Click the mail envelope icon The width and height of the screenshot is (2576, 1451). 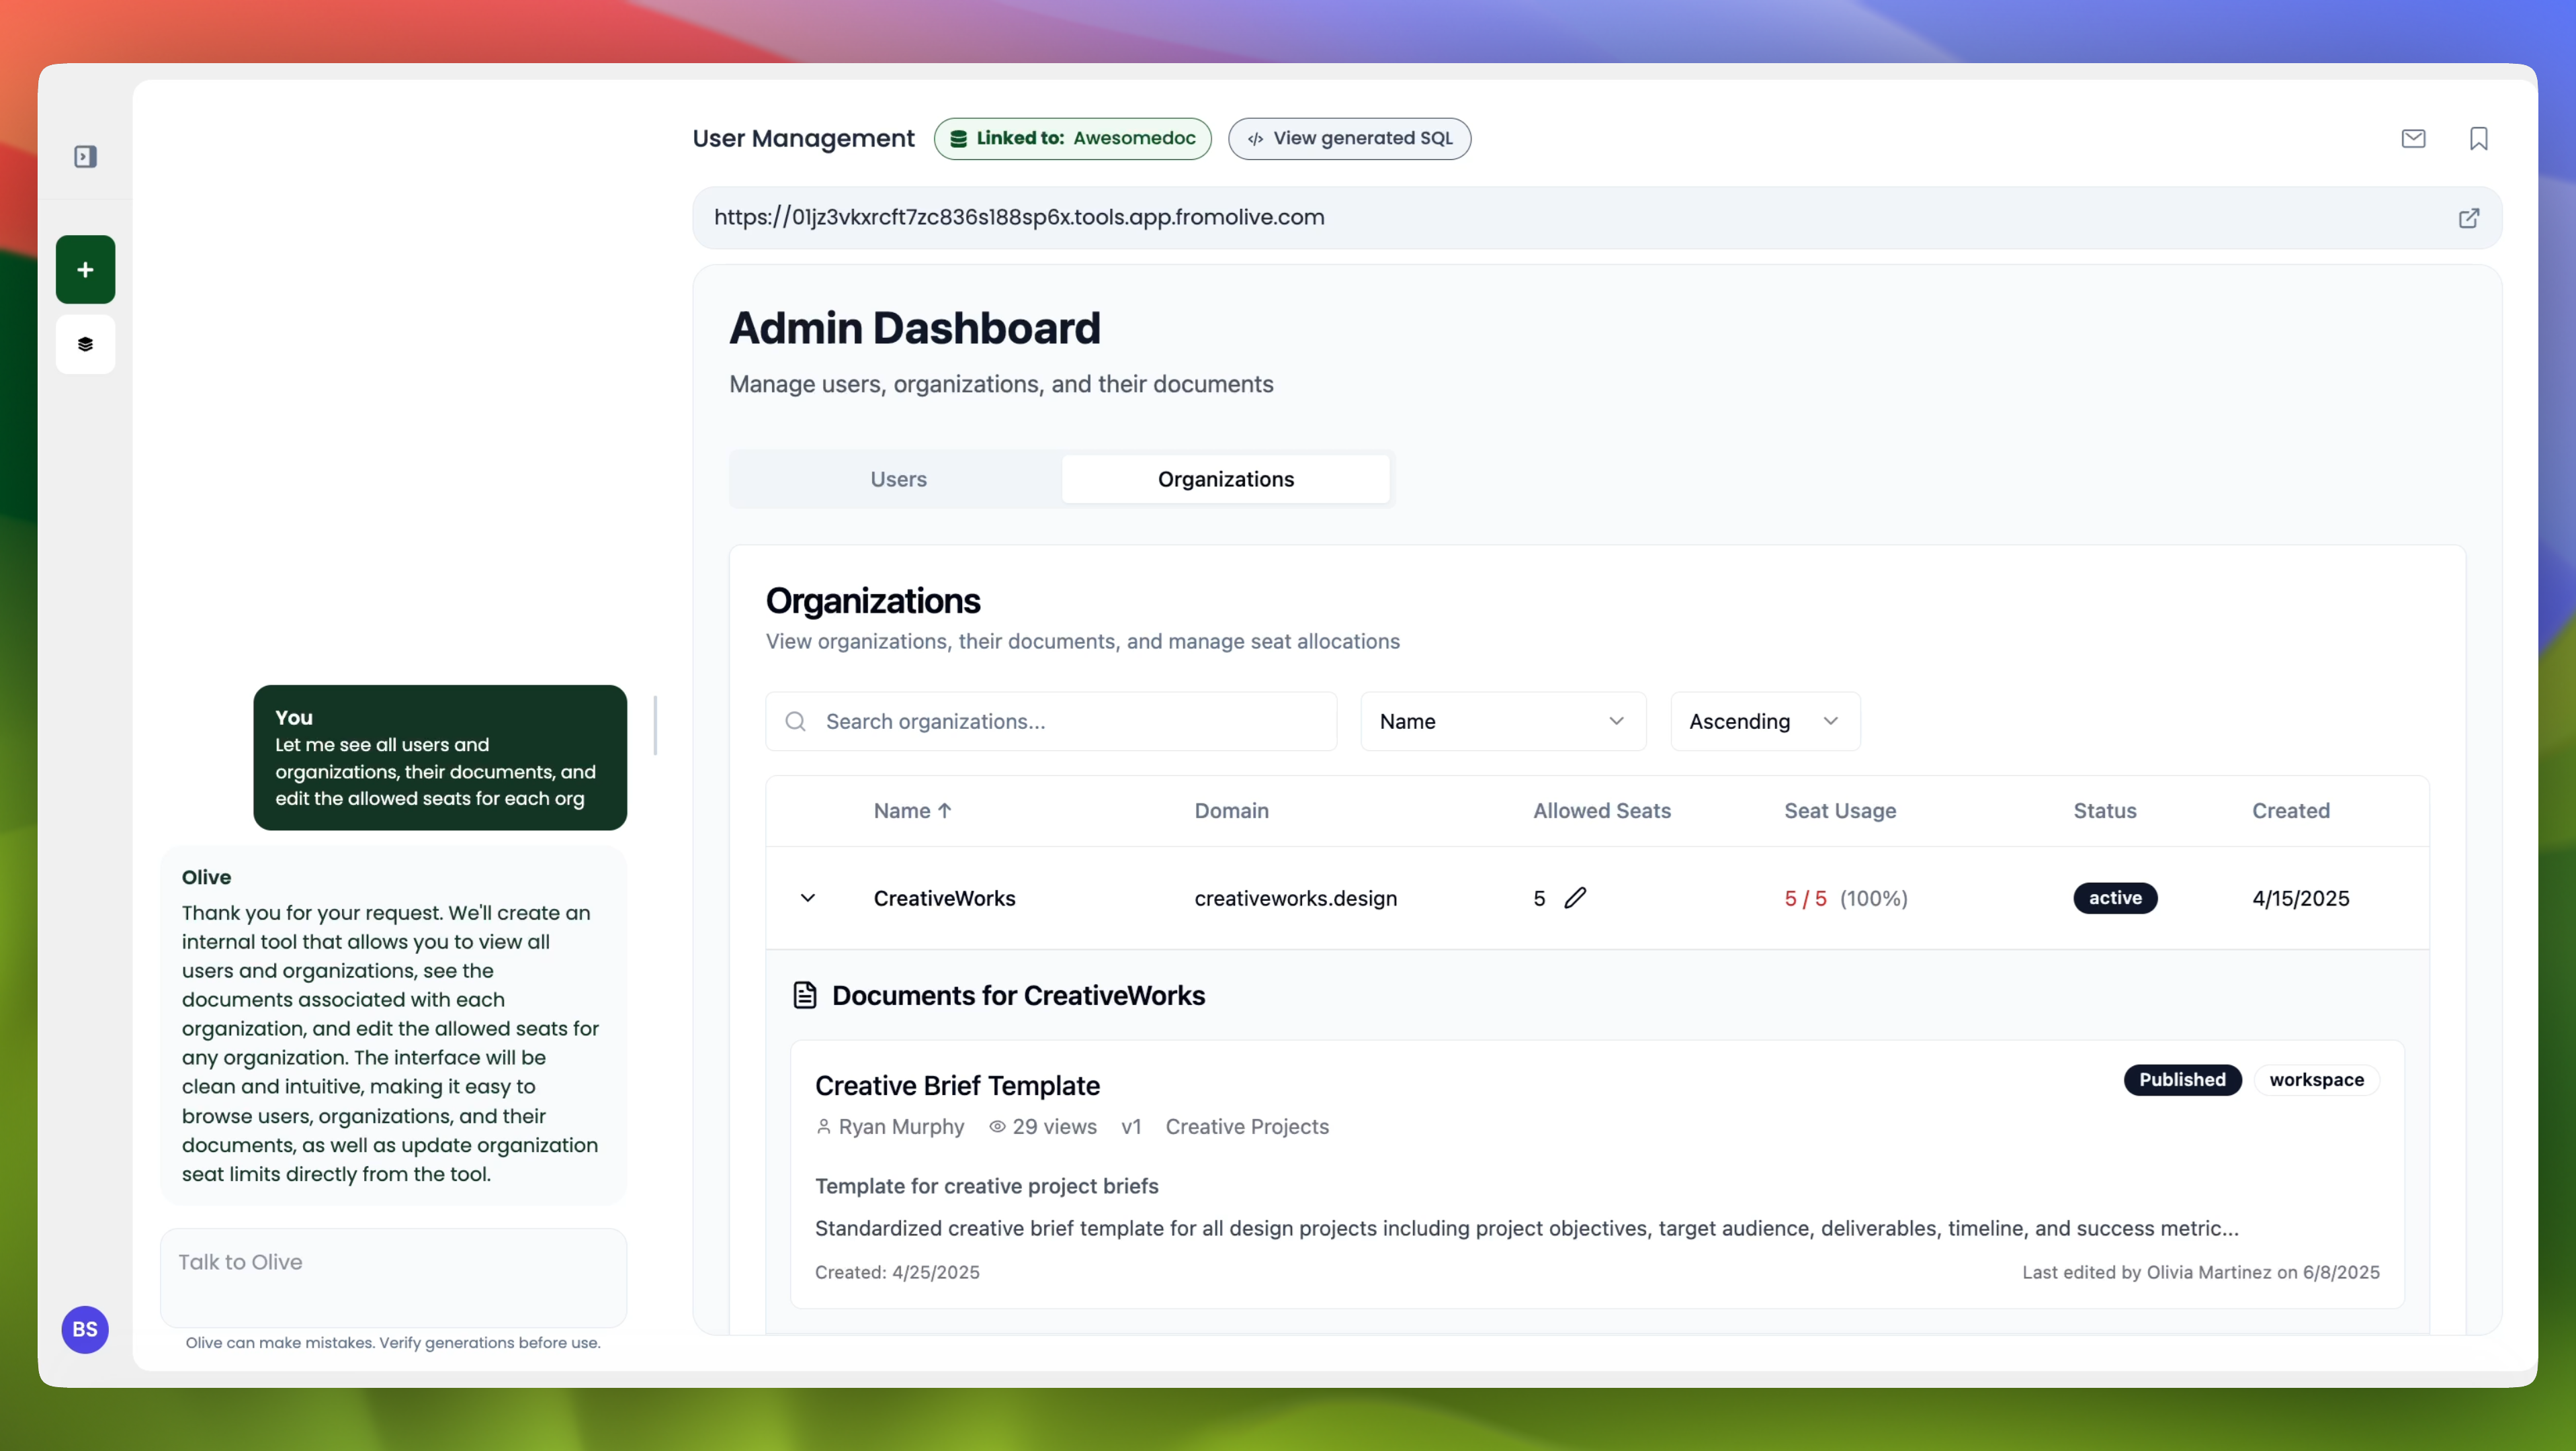point(2413,138)
